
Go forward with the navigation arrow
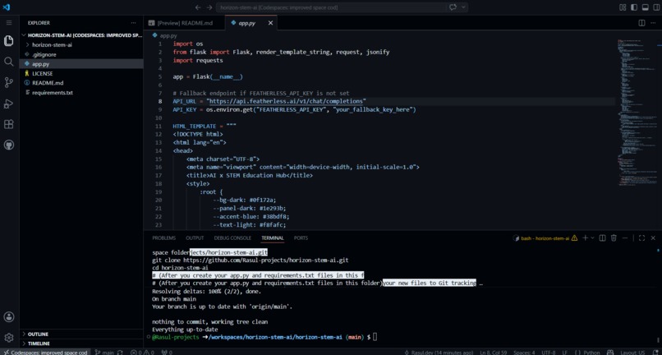coord(209,7)
